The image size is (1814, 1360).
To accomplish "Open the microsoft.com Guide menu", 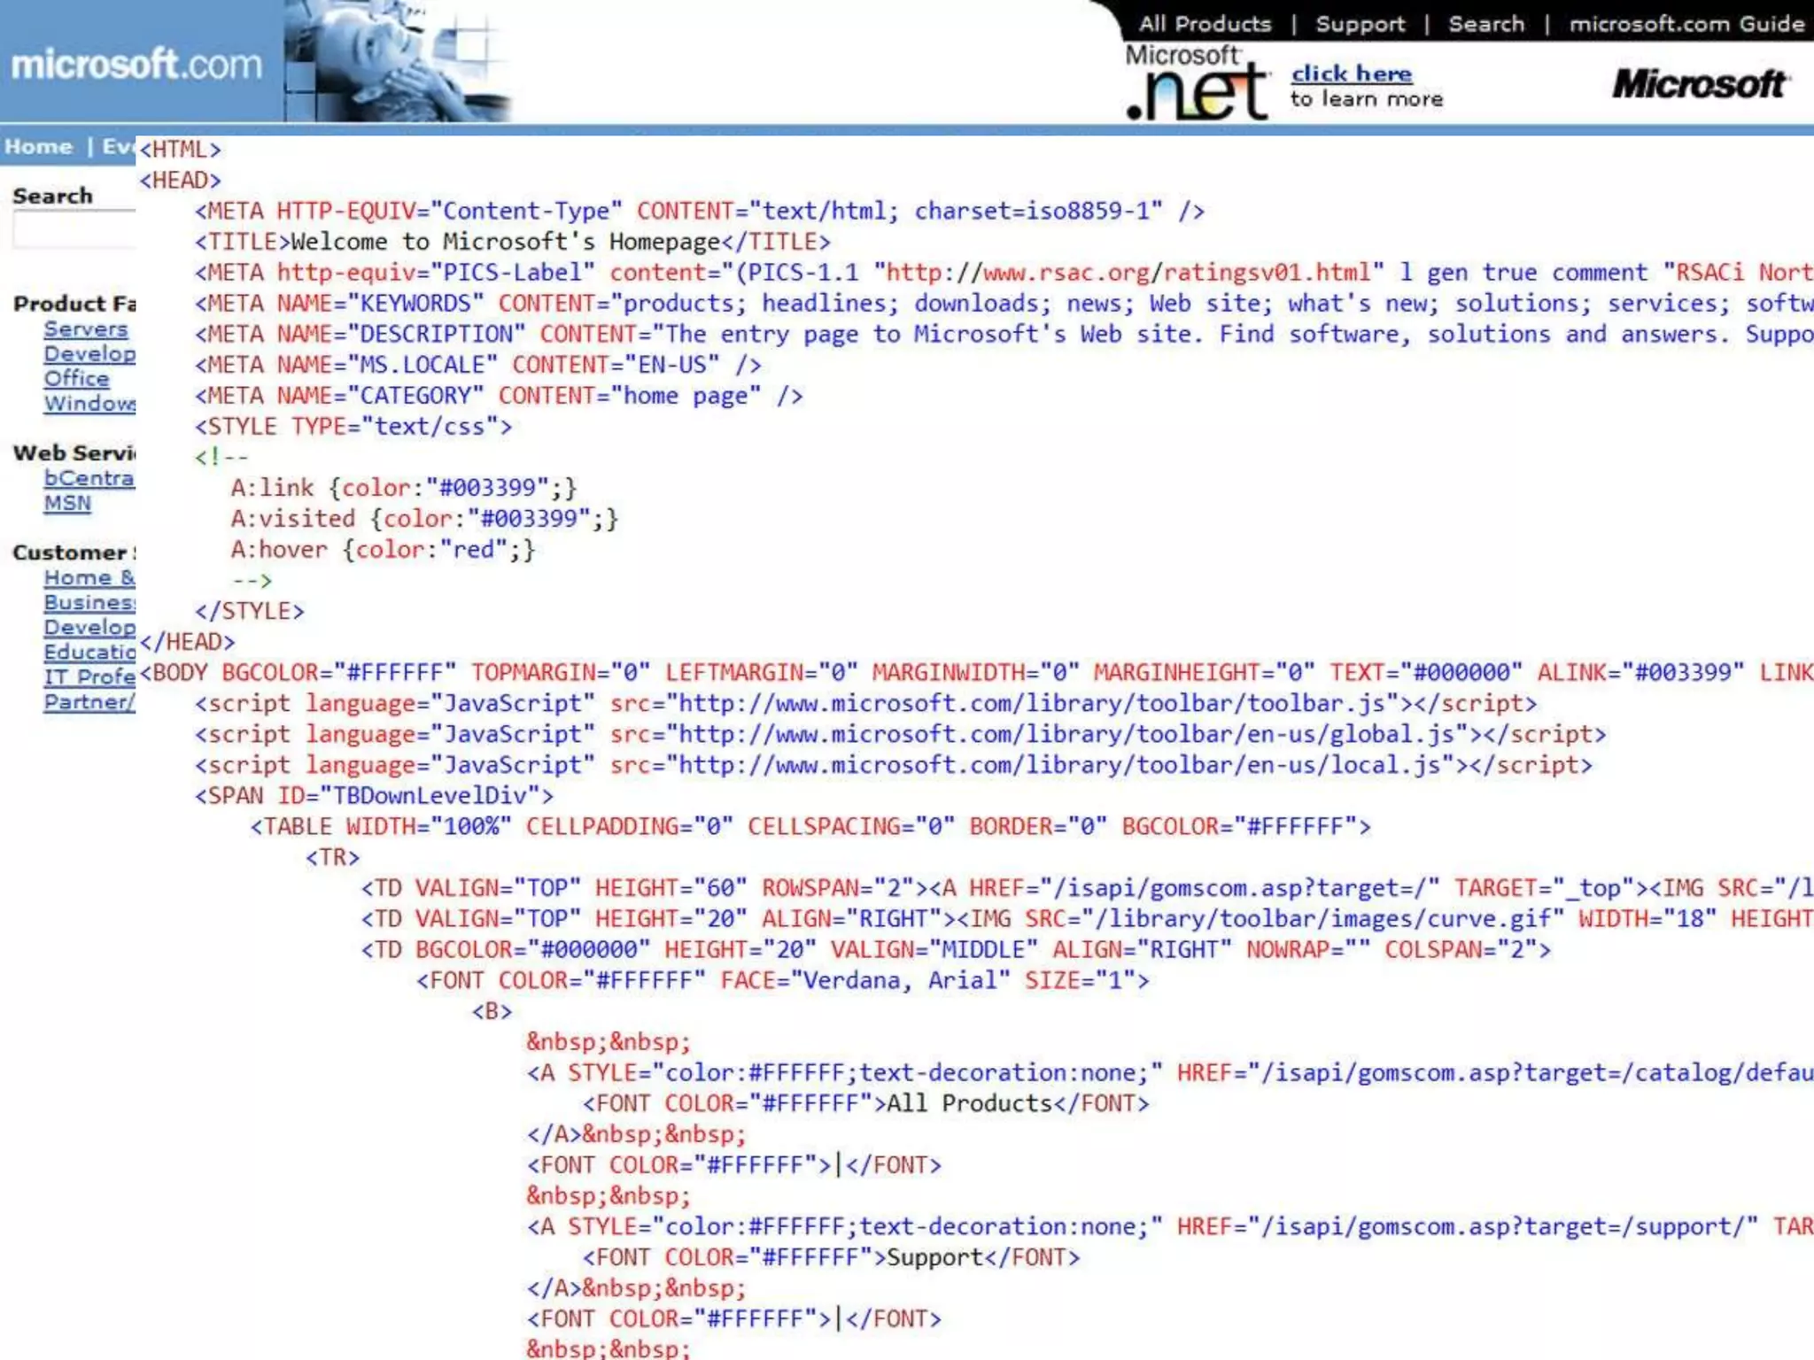I will pos(1686,24).
